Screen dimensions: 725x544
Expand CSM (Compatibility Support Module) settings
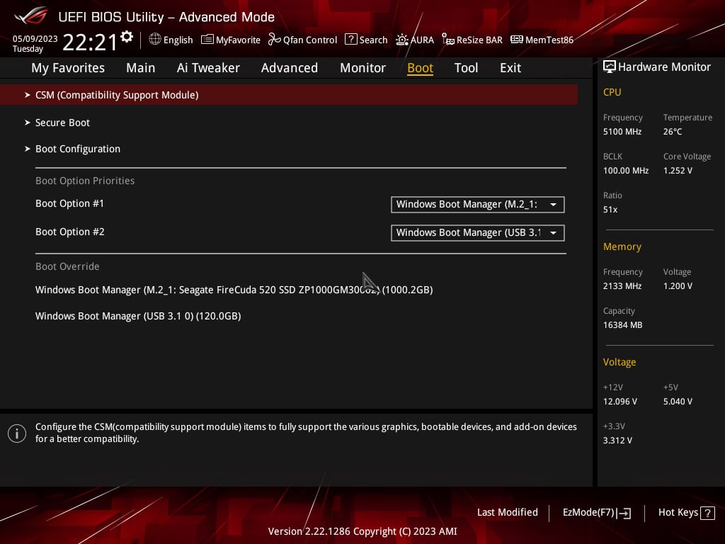pyautogui.click(x=117, y=94)
